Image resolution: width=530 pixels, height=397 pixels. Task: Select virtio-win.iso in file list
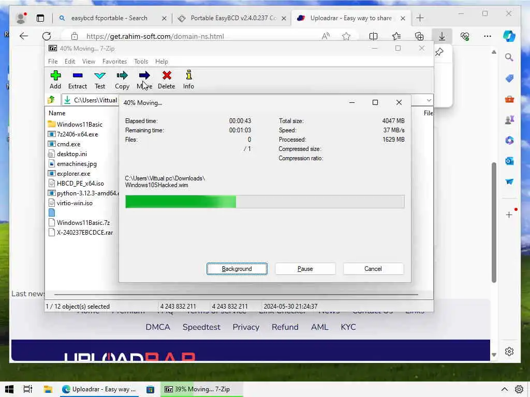75,203
